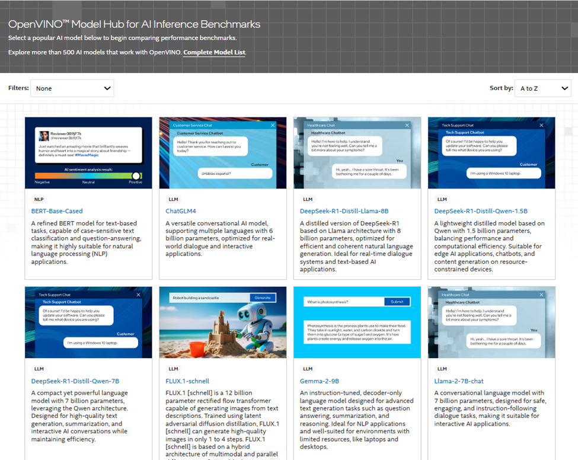Click the DeepSeek-R1-Distill-Llama-8B healthcare chat thumbnail
This screenshot has width=578, height=460.
click(x=357, y=153)
